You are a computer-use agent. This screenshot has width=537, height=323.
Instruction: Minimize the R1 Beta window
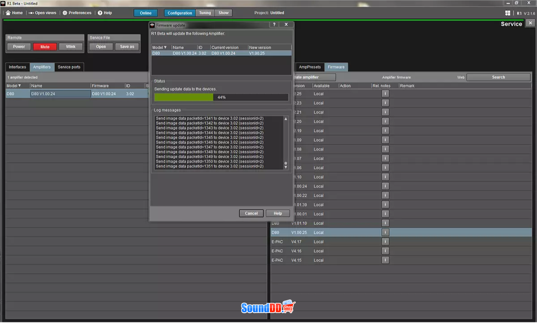tap(507, 3)
